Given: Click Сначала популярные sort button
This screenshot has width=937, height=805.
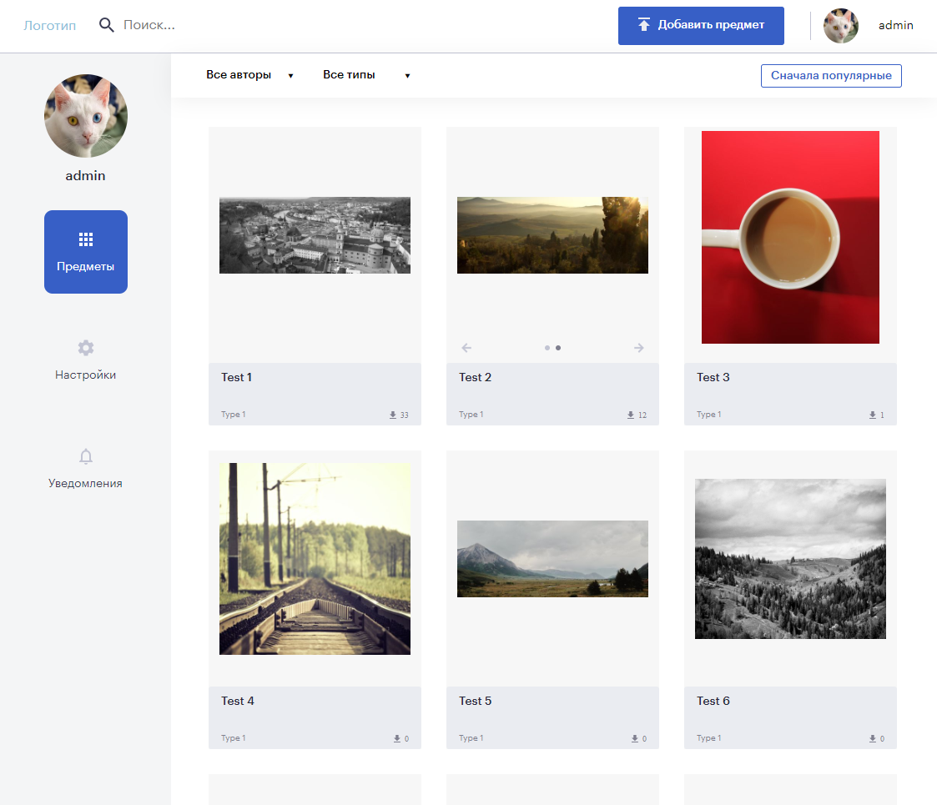Looking at the screenshot, I should point(831,76).
